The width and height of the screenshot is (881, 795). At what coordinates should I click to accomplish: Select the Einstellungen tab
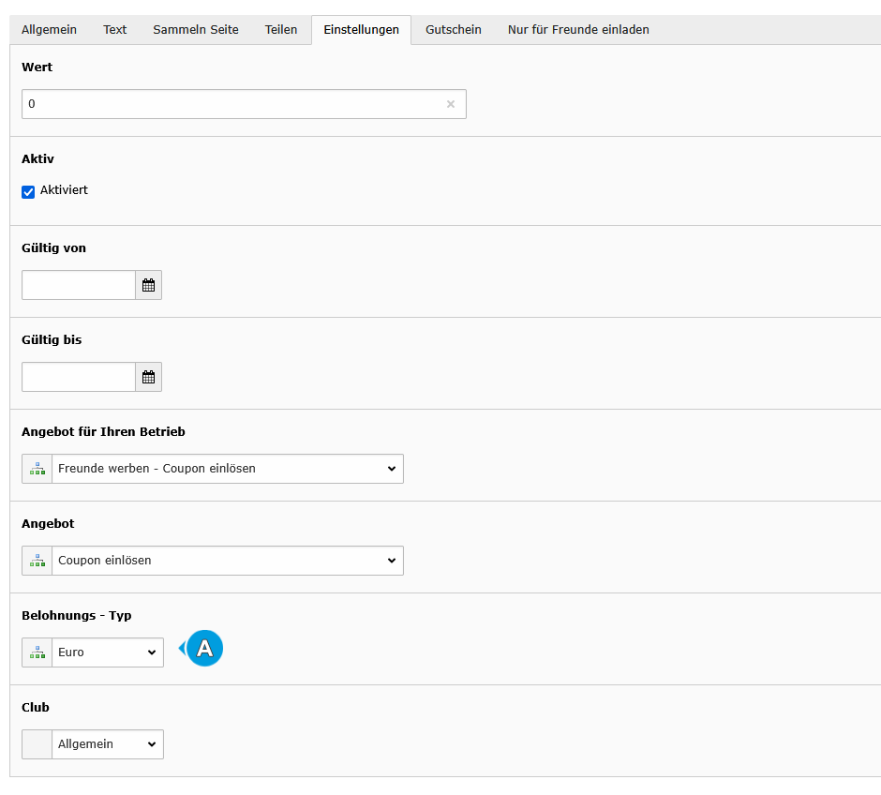361,30
